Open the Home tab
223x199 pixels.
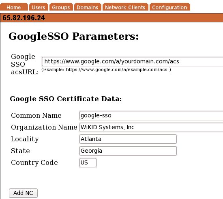click(x=14, y=7)
